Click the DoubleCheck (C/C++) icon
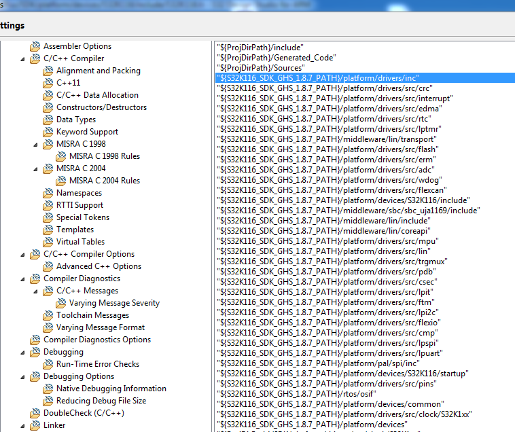Image resolution: width=515 pixels, height=432 pixels. (35, 413)
